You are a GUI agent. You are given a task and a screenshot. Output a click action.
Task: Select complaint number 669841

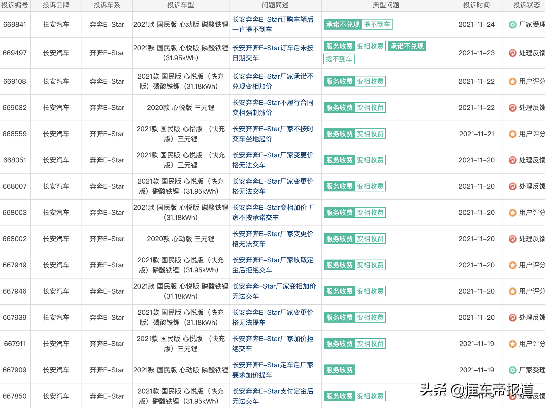15,25
